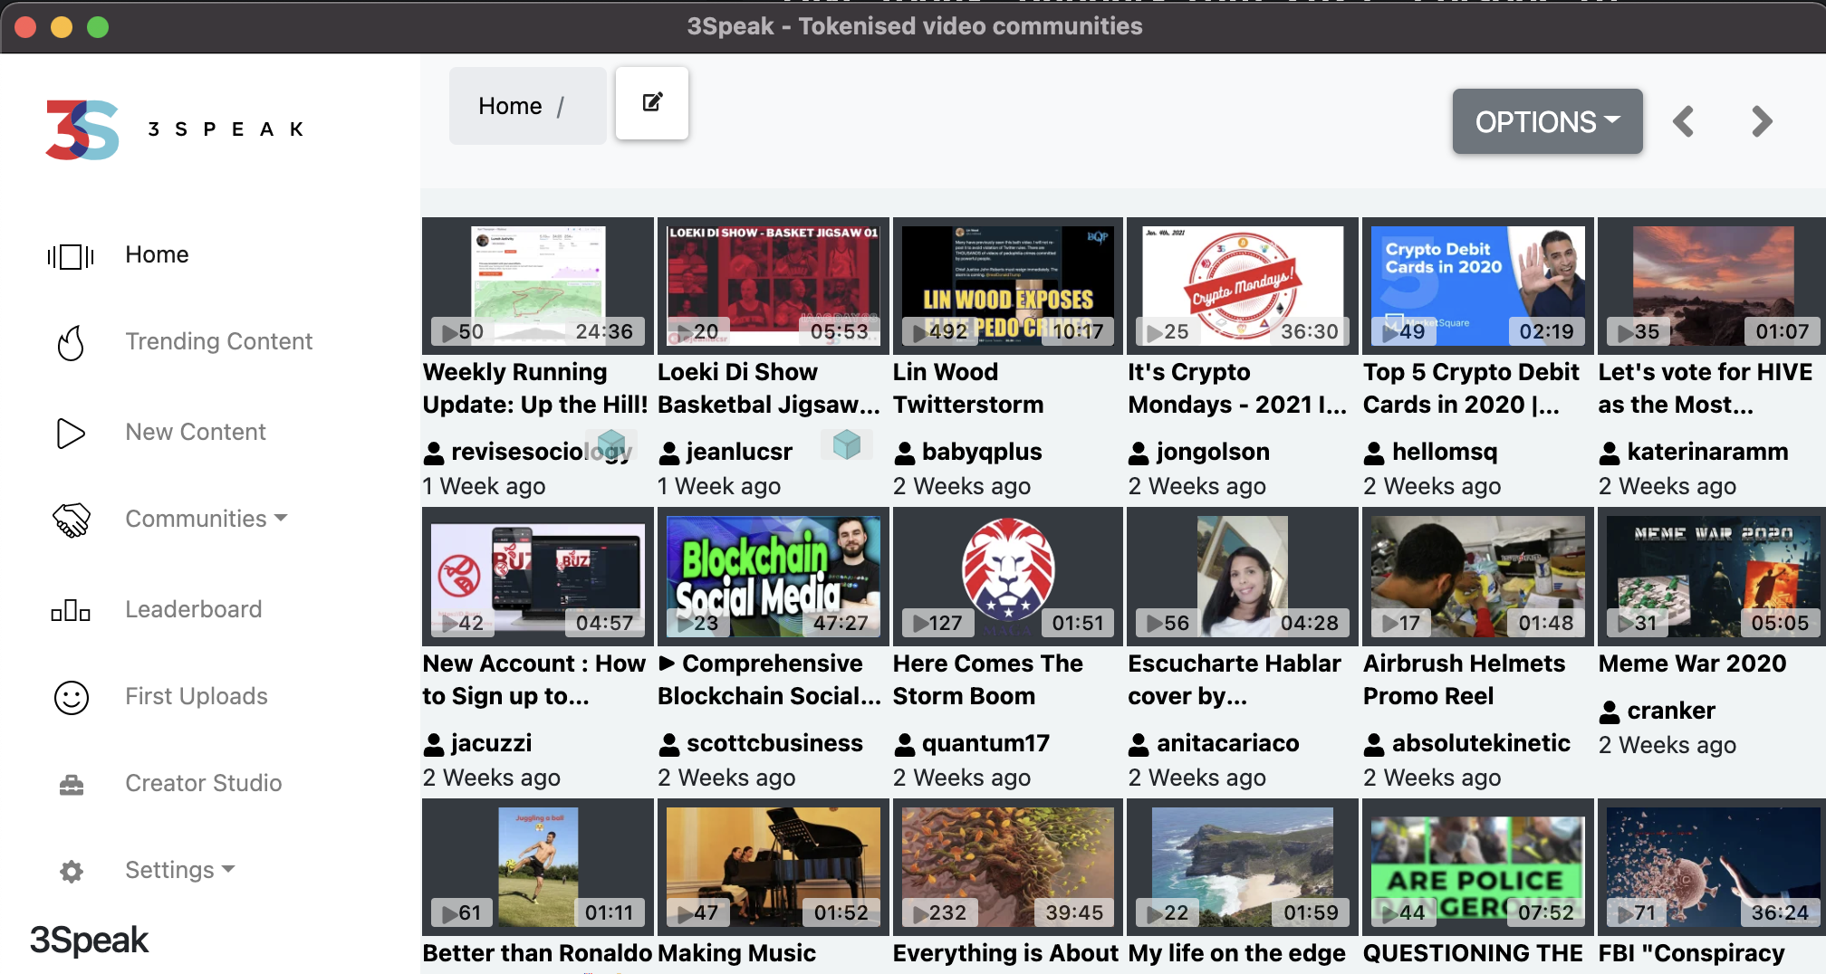Open author link revisesociology
The image size is (1826, 974).
[x=541, y=452]
